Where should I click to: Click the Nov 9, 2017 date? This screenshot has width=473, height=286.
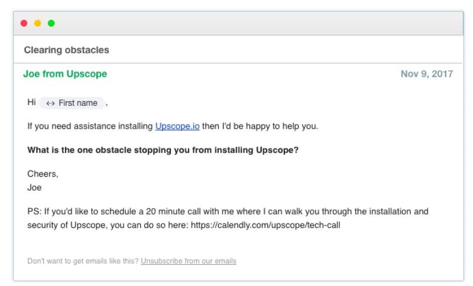[426, 74]
